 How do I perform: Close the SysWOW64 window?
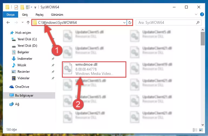point(199,7)
